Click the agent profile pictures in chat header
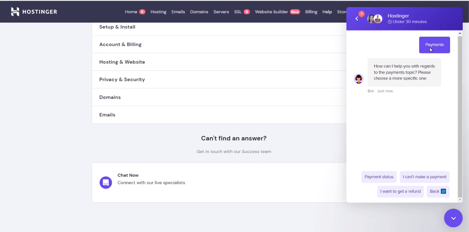 point(374,19)
